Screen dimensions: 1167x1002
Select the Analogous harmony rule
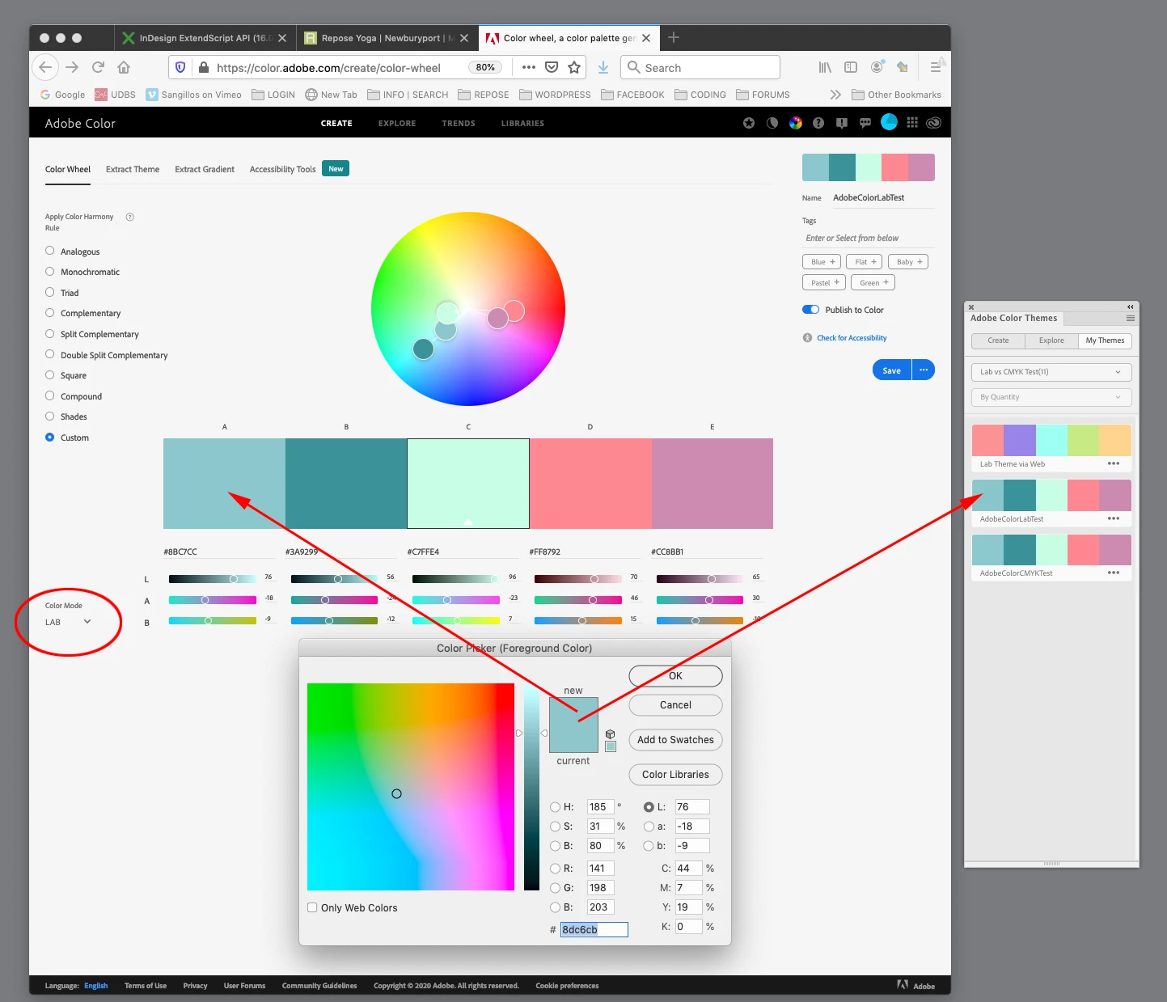tap(50, 251)
